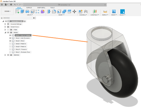
Task: Hide Body3 - Body to Optimise
Action: coord(10,35)
